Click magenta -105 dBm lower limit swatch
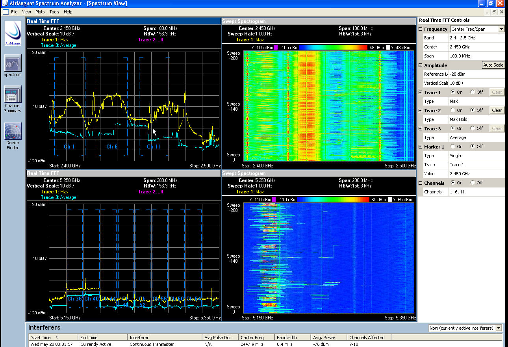The image size is (508, 347). point(276,47)
